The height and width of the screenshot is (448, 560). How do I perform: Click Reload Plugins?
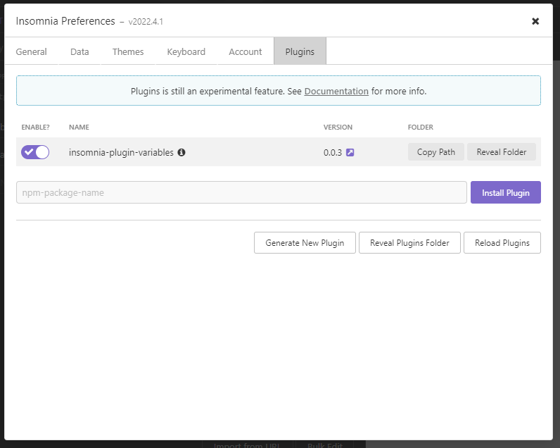pyautogui.click(x=502, y=243)
